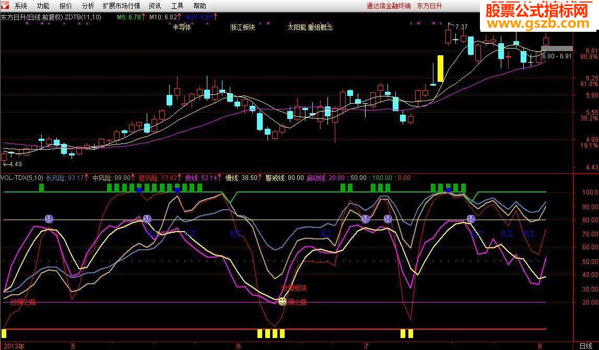
Task: Click 4.43 on the price axis
Action: [x=592, y=167]
